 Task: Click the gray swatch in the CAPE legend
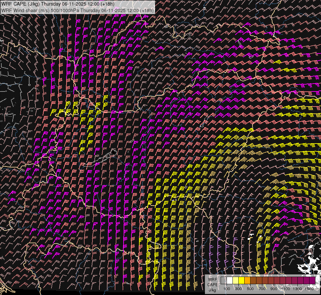224,281
